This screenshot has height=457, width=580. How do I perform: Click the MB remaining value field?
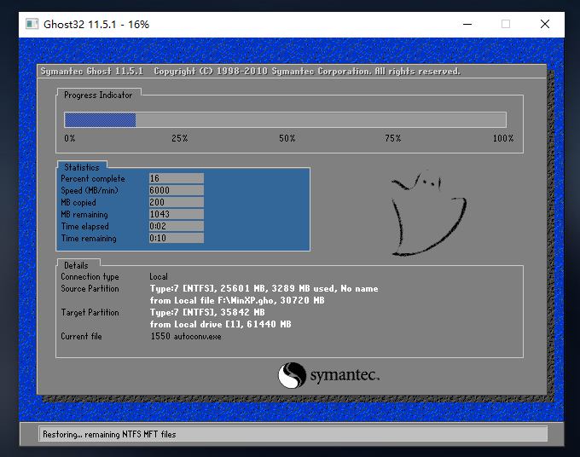point(176,215)
